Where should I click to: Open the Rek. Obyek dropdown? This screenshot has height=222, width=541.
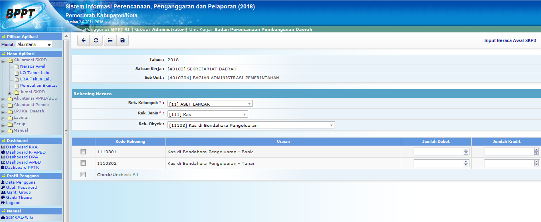251,126
